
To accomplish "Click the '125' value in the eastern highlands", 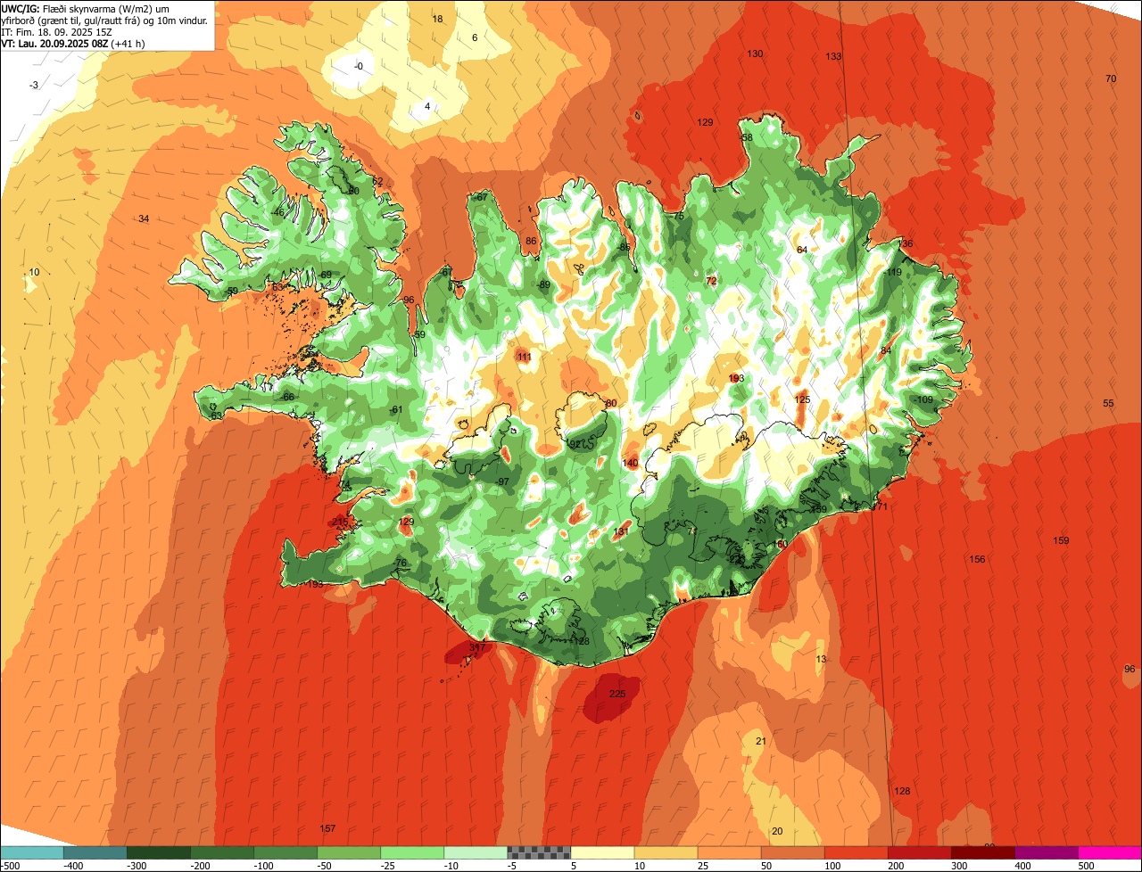I will coord(802,399).
